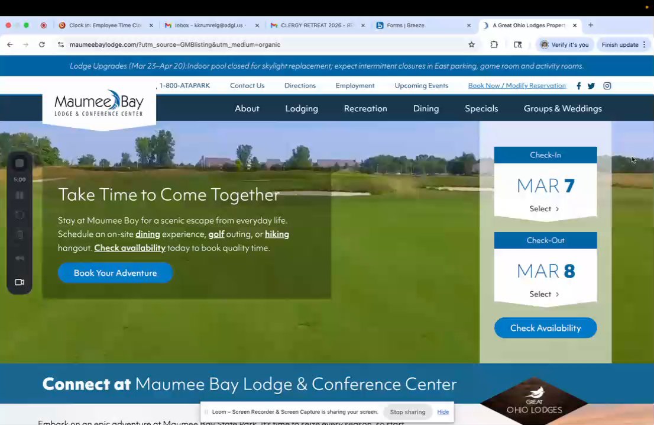Follow the dining link in hero text
The width and height of the screenshot is (654, 425).
148,234
